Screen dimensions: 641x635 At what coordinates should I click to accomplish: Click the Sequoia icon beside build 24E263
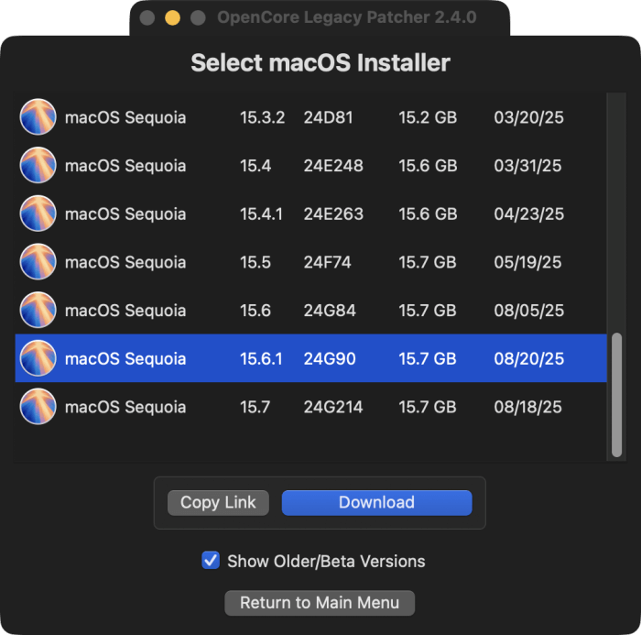pos(38,213)
